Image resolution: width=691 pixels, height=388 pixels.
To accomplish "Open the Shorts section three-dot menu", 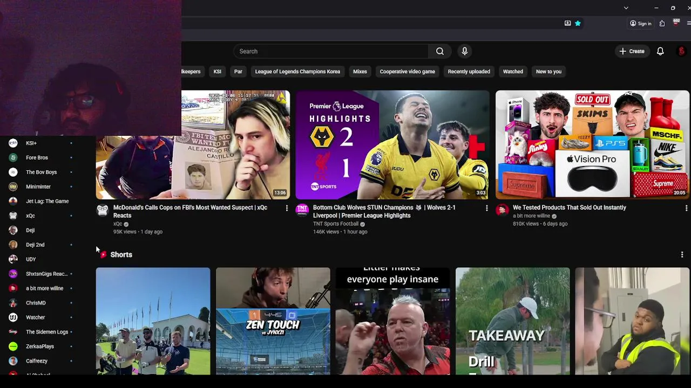I will (682, 254).
